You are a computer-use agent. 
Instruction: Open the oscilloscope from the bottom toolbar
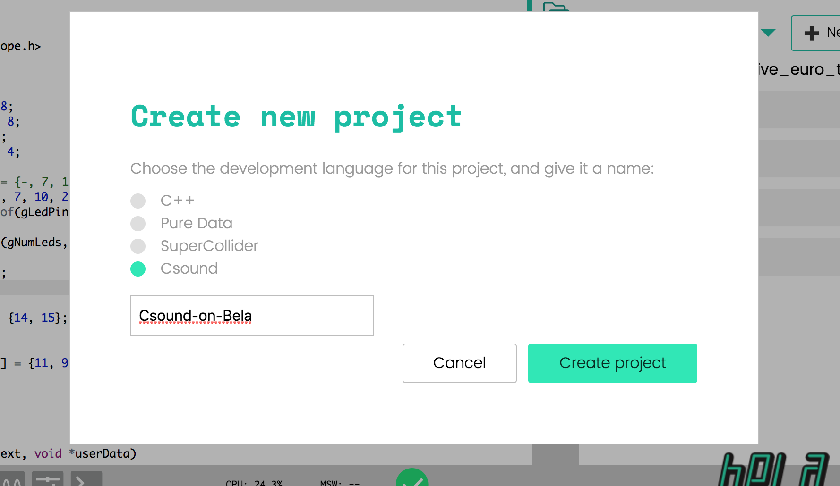click(x=12, y=479)
